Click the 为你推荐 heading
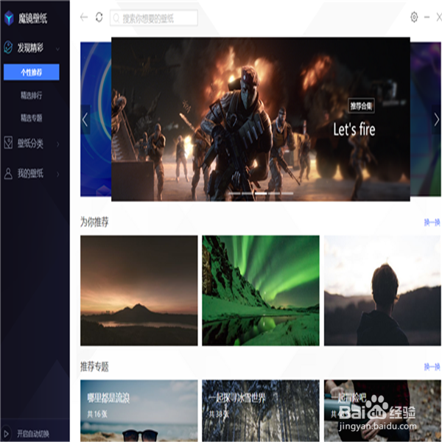Image resolution: width=442 pixels, height=442 pixels. pyautogui.click(x=94, y=222)
